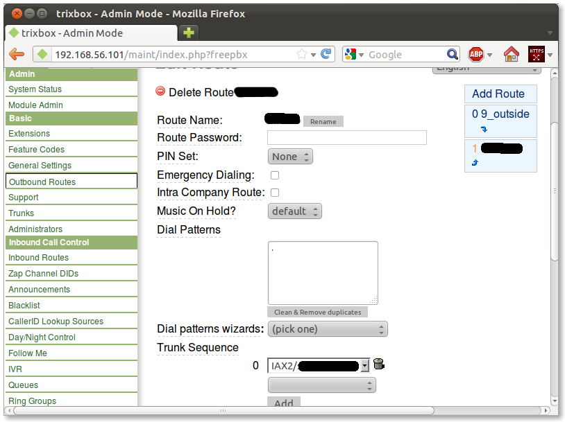Click the Adblock Plus ABP icon
565x422 pixels.
point(476,54)
